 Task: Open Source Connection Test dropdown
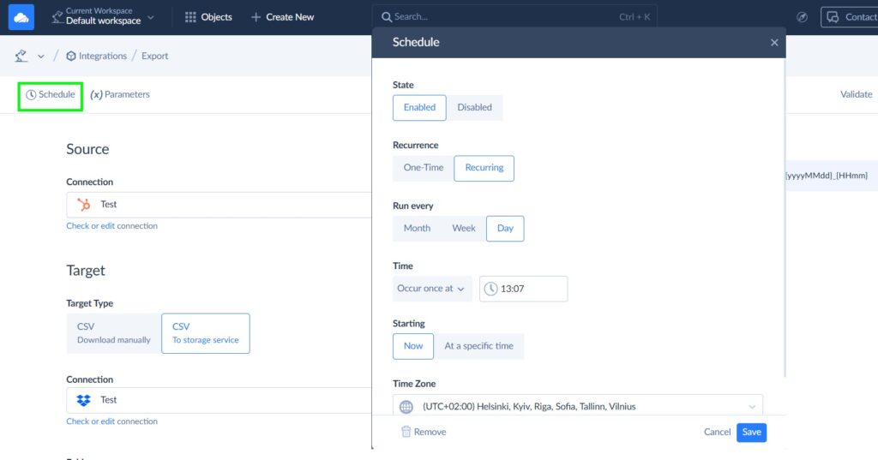[x=219, y=204]
